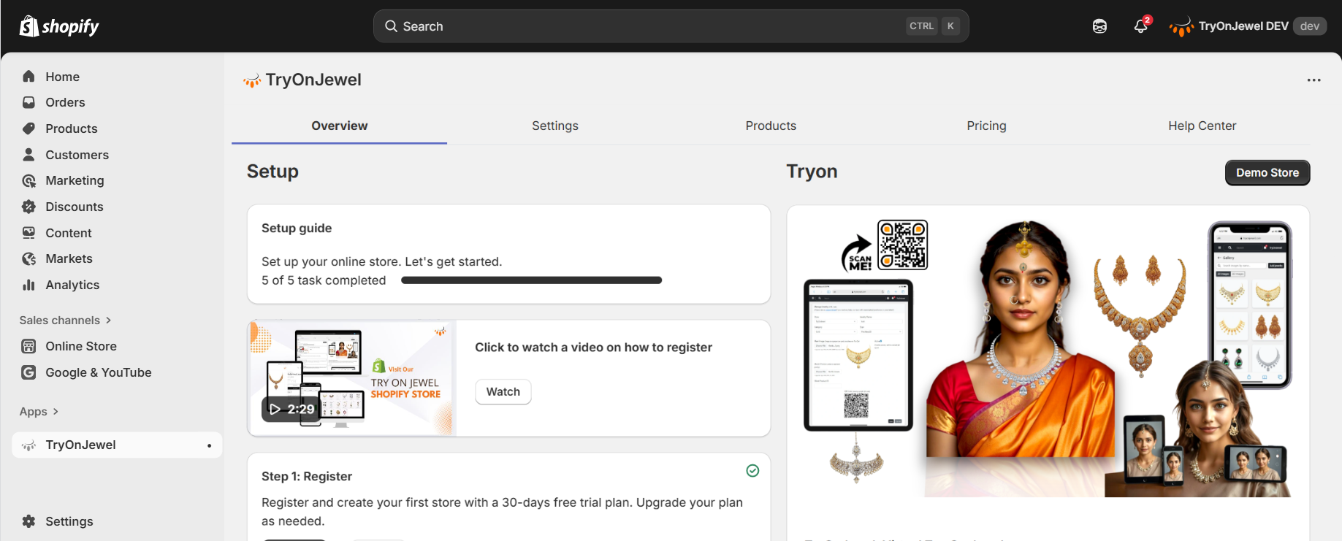Click the search input field
This screenshot has height=541, width=1342.
pos(671,26)
